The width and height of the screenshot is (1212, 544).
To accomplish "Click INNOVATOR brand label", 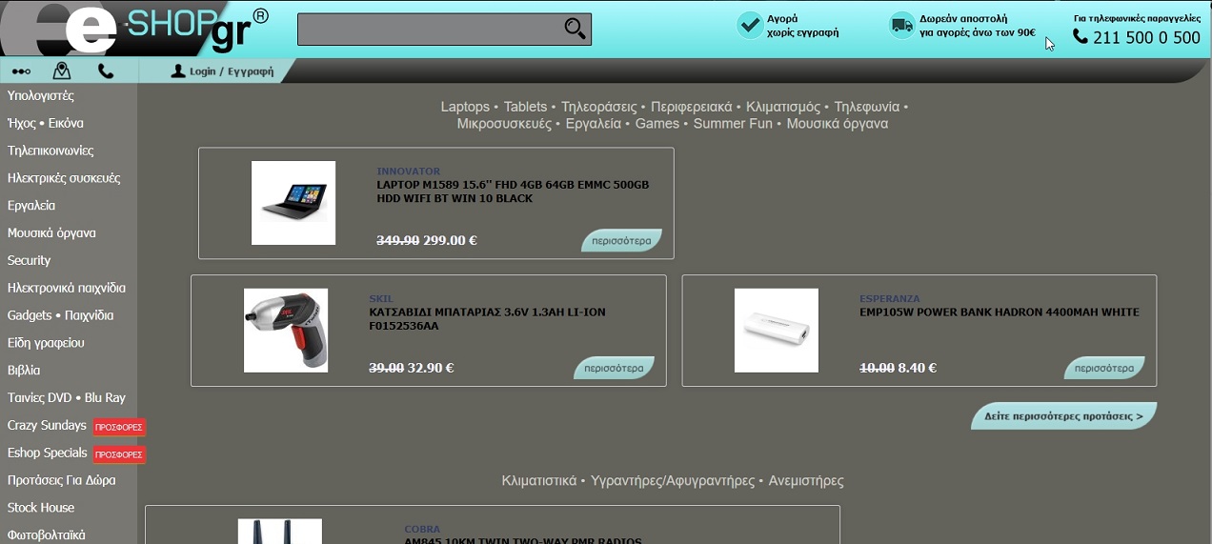I will click(x=408, y=171).
